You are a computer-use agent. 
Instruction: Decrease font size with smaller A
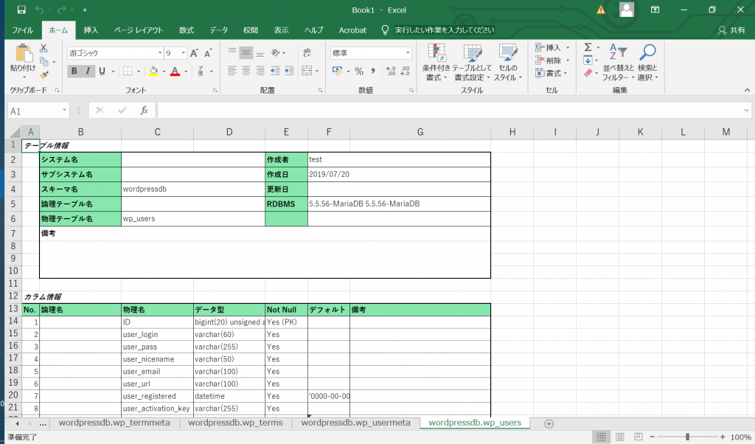point(208,53)
